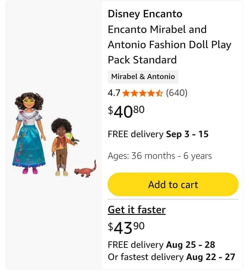The height and width of the screenshot is (272, 249).
Task: Click the orange star rating icons
Action: click(x=143, y=93)
